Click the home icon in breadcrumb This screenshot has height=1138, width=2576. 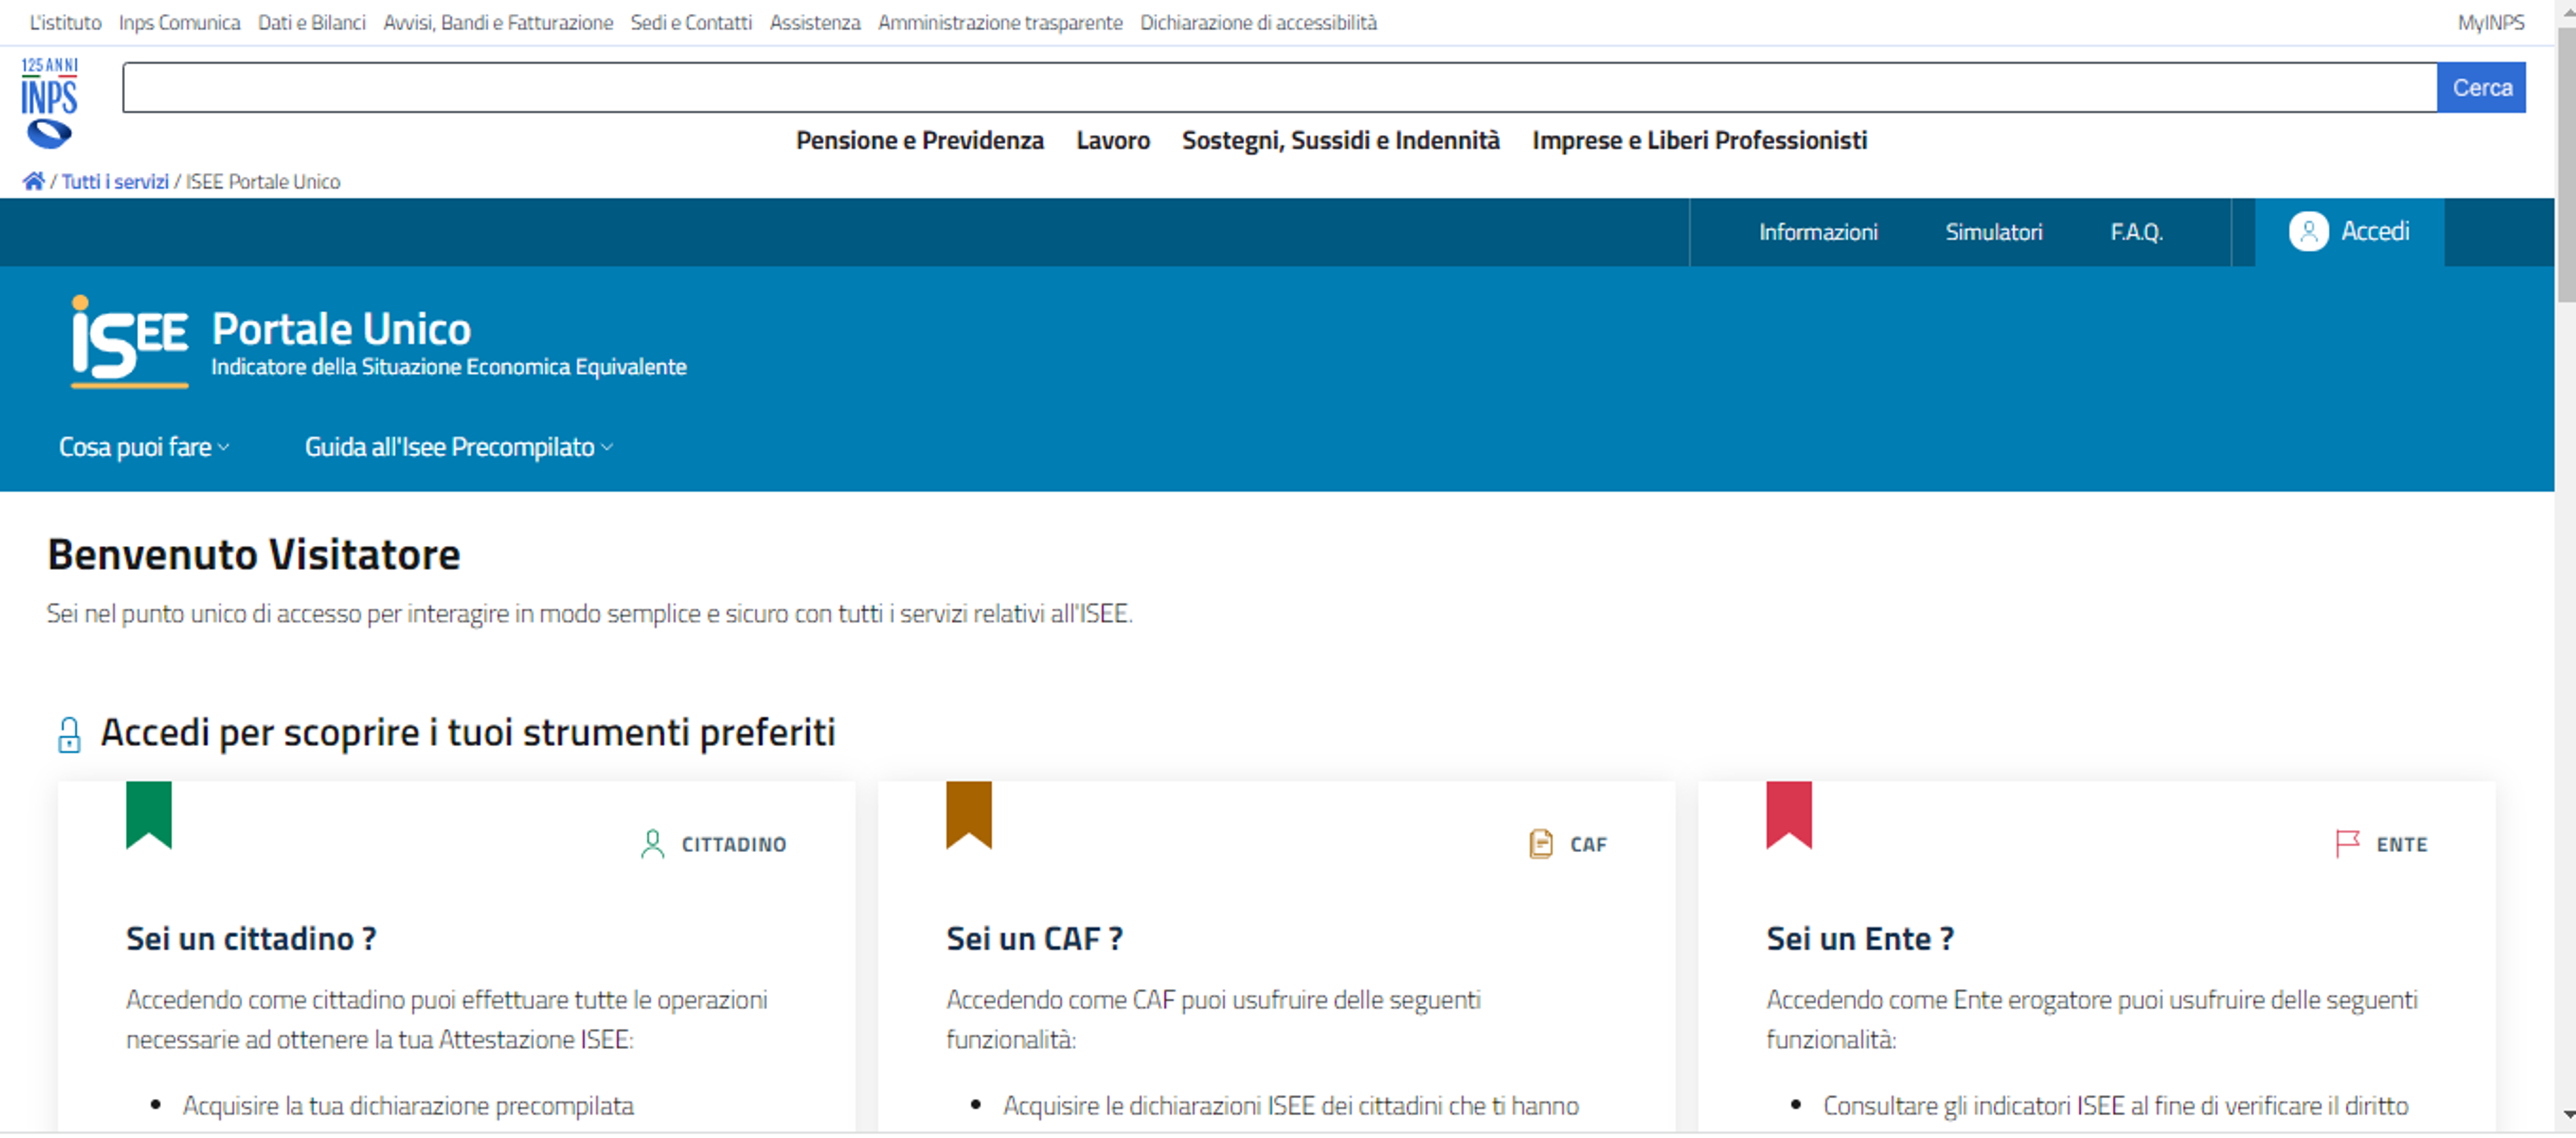33,181
